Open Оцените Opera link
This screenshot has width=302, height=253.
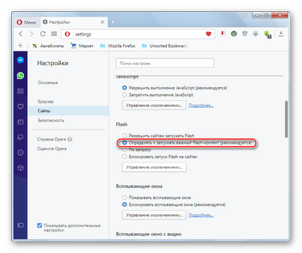click(51, 149)
